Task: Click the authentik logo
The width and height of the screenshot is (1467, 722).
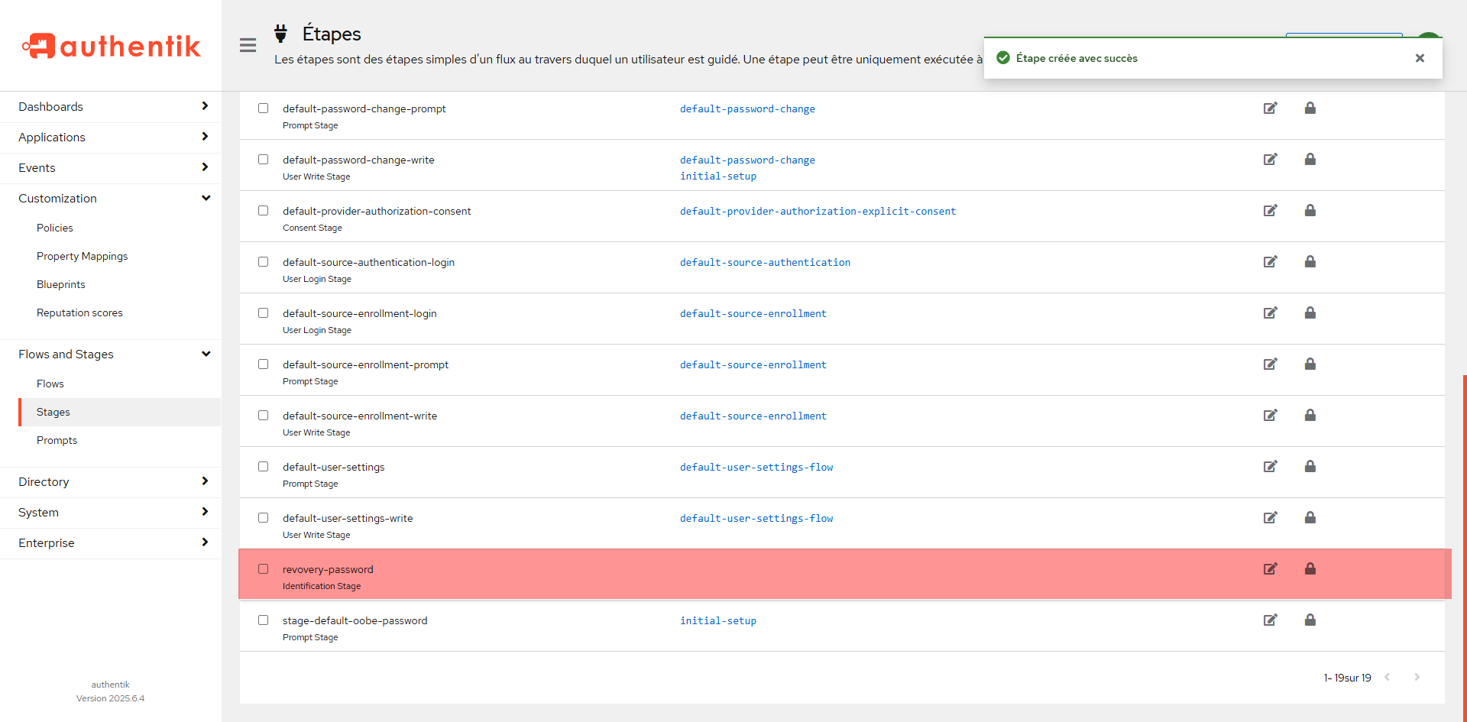Action: pyautogui.click(x=112, y=46)
